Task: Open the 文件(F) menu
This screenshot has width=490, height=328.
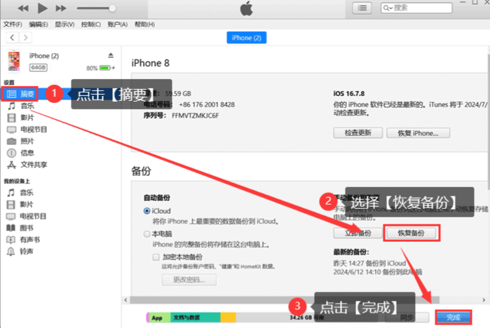Action: (13, 25)
